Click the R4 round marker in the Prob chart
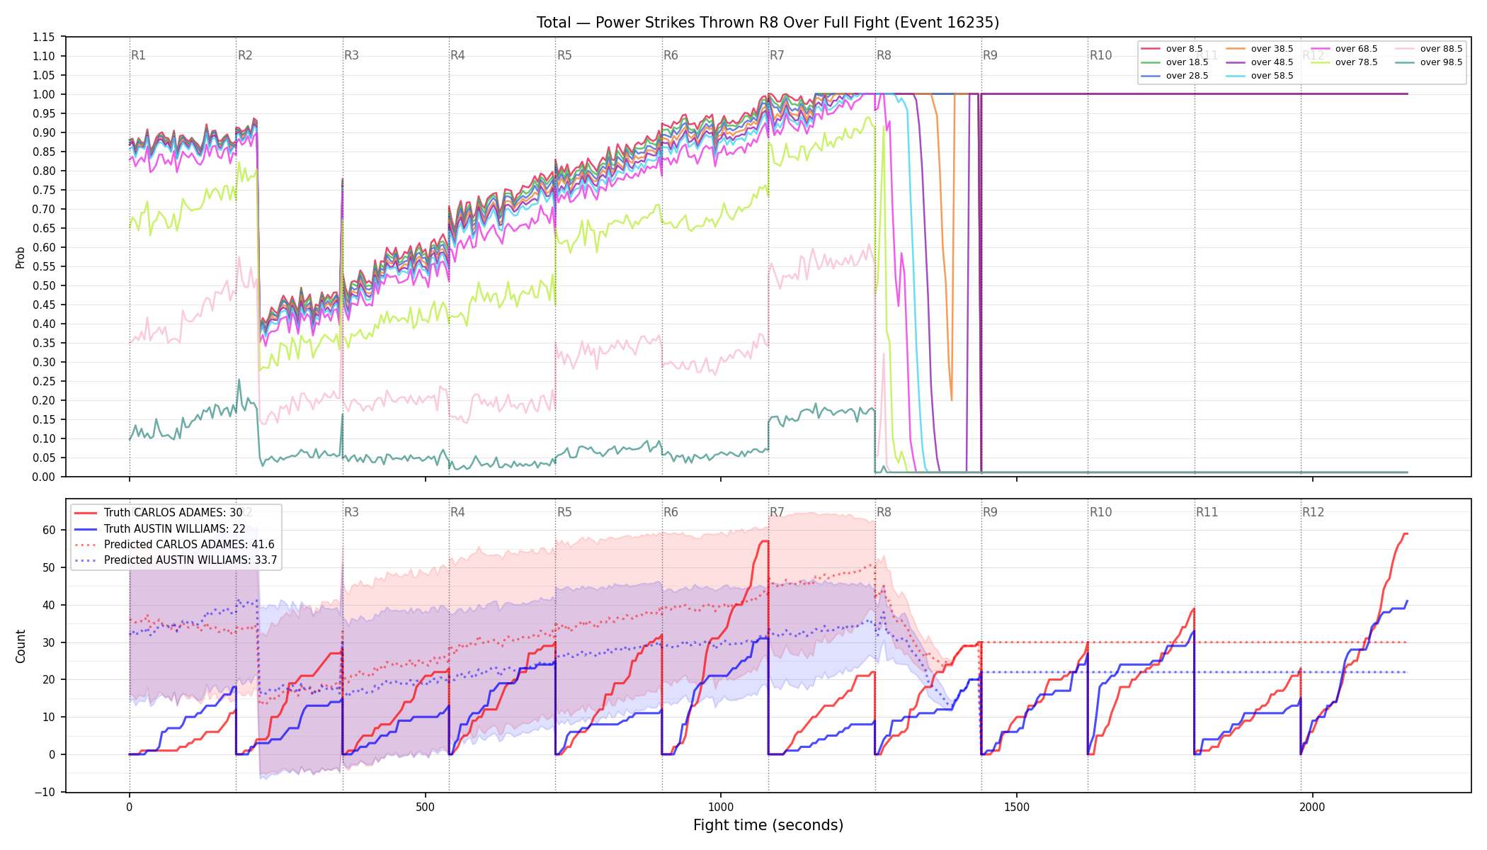 pos(457,55)
